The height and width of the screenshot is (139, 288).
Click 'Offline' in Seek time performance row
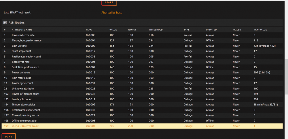pyautogui.click(x=210, y=67)
